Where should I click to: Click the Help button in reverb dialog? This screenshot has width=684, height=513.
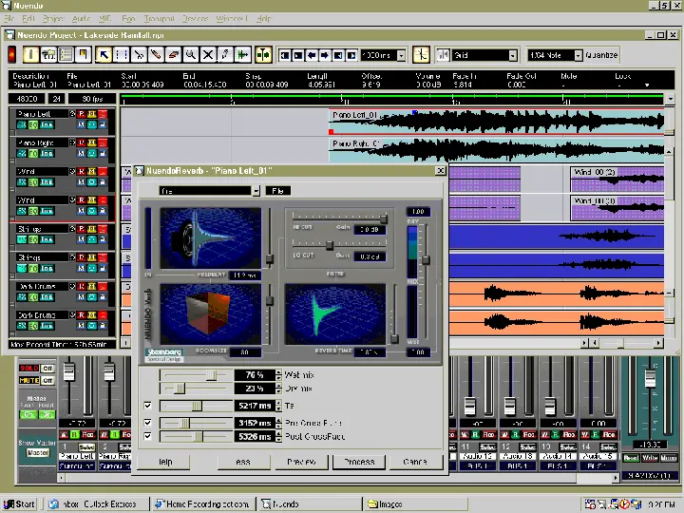tap(165, 462)
